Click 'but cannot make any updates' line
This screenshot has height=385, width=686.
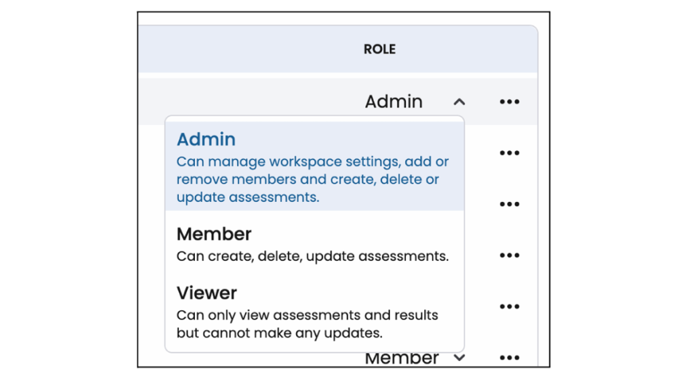pyautogui.click(x=279, y=333)
